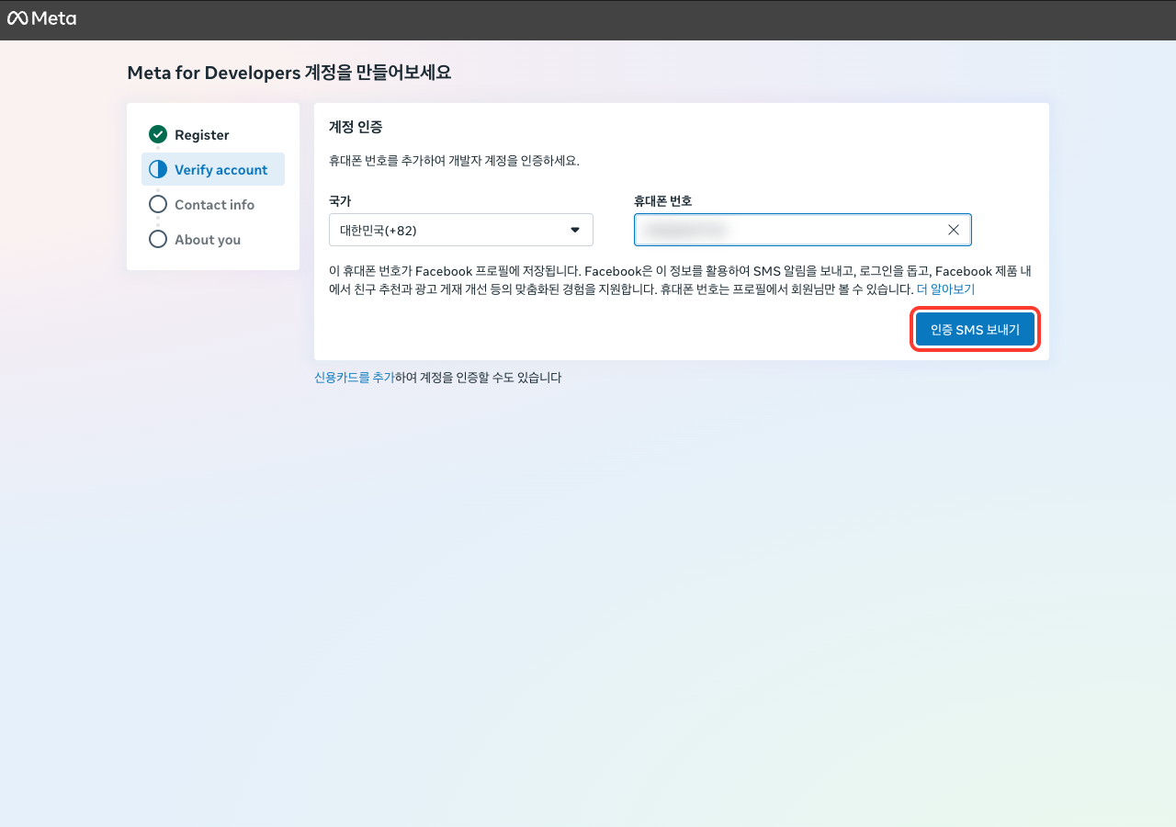Image resolution: width=1176 pixels, height=827 pixels.
Task: Select the 국가 field label
Action: point(340,200)
